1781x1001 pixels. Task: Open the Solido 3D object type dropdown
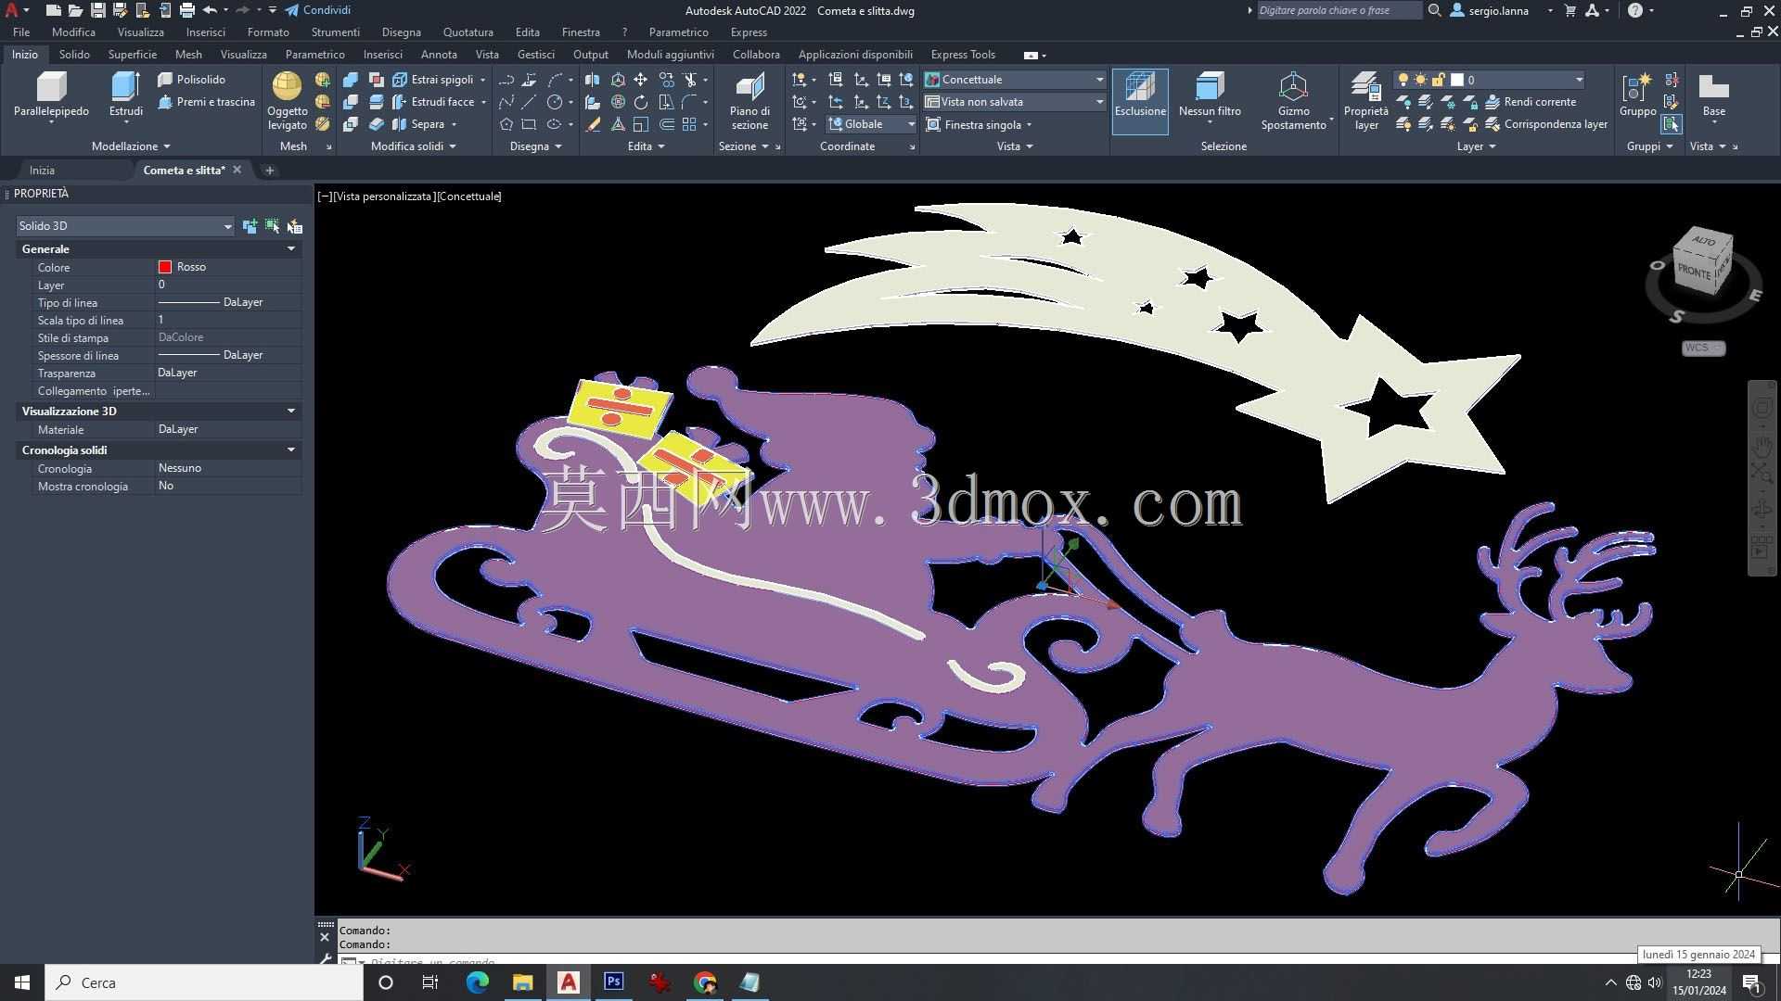click(125, 226)
